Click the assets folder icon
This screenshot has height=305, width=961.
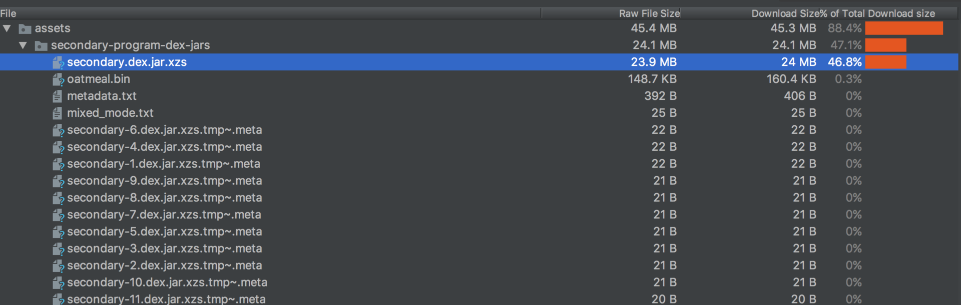pos(25,29)
